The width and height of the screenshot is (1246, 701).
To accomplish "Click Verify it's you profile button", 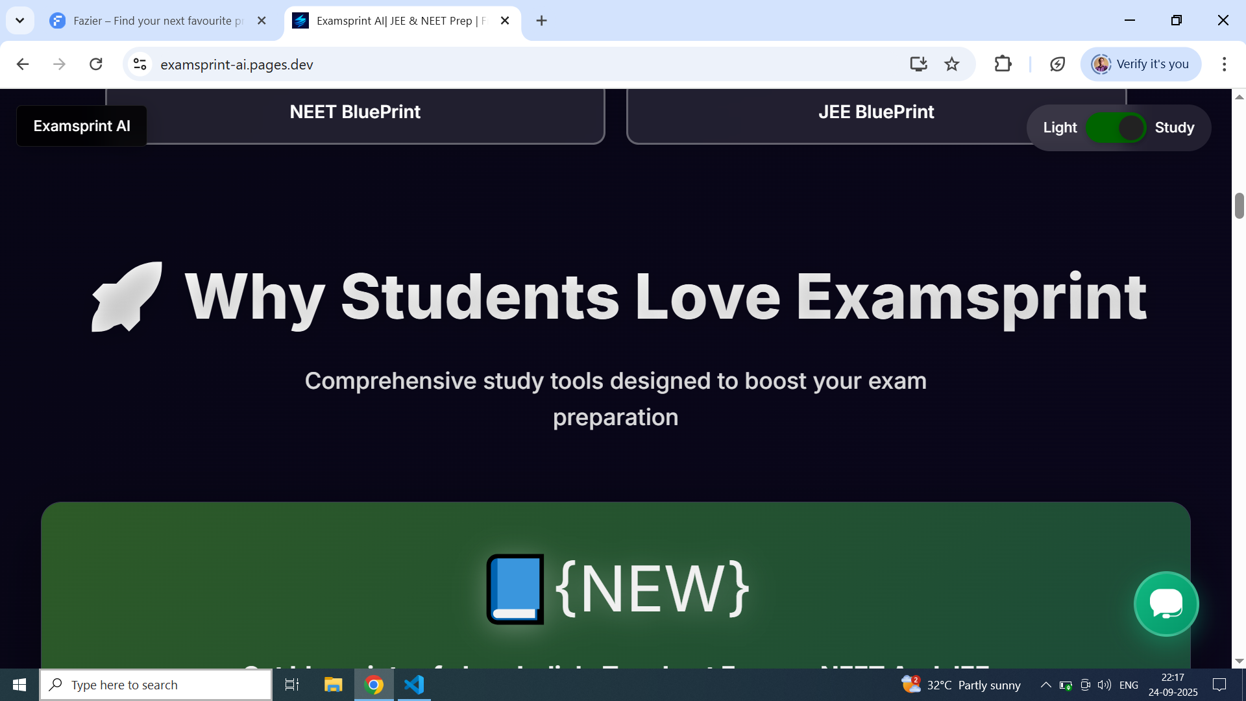I will [1141, 64].
